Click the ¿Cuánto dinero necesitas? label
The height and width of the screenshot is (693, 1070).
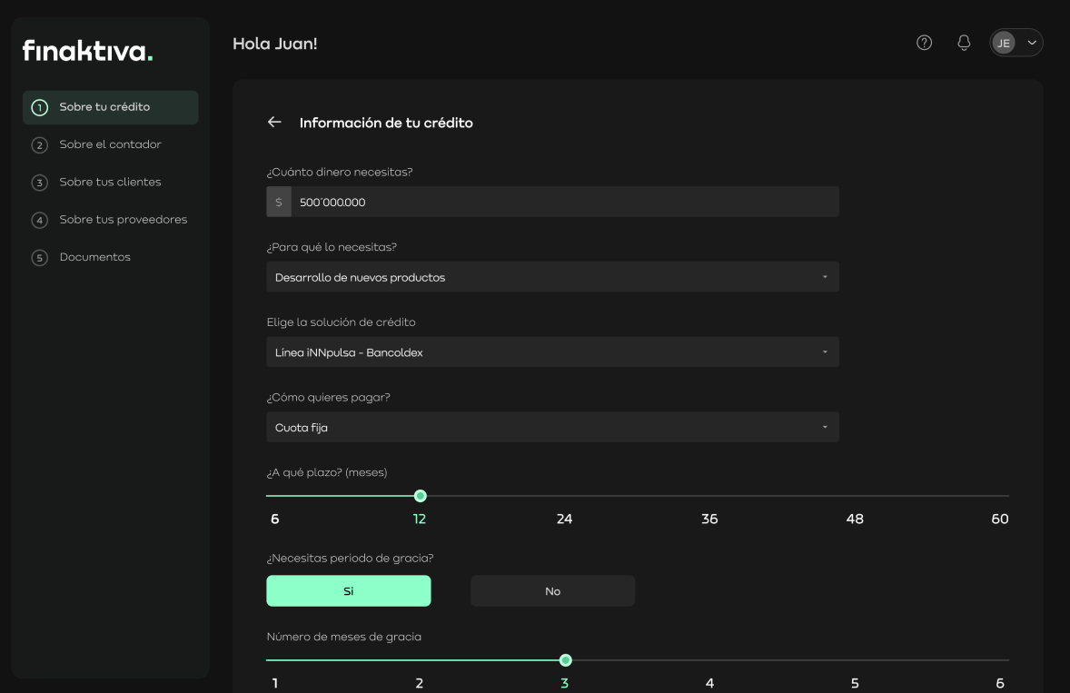(340, 172)
